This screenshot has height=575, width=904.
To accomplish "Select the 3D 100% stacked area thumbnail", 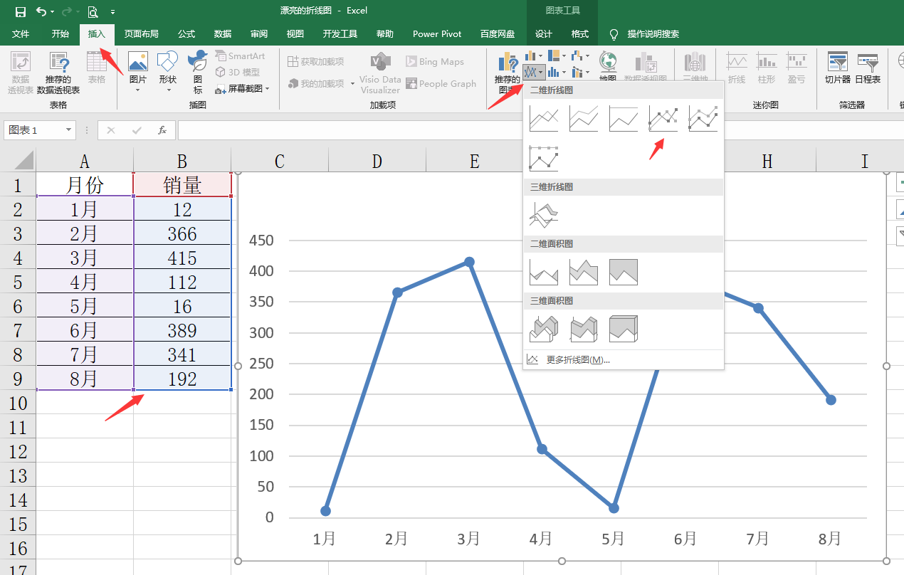I will 624,328.
